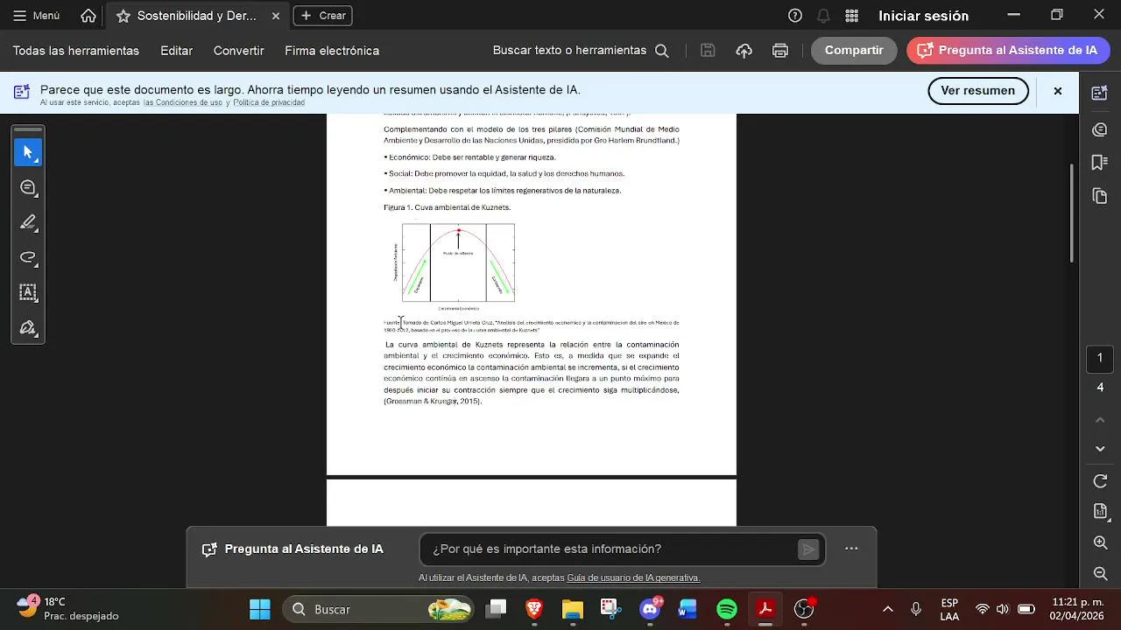Show hidden system tray icons
1121x630 pixels.
point(888,609)
